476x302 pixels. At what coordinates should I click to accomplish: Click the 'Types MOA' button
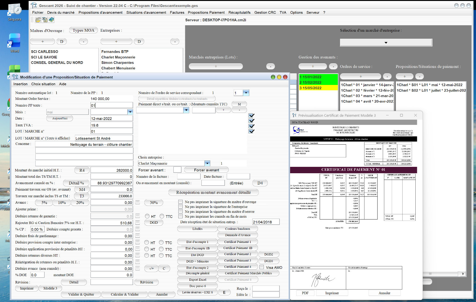point(83,30)
